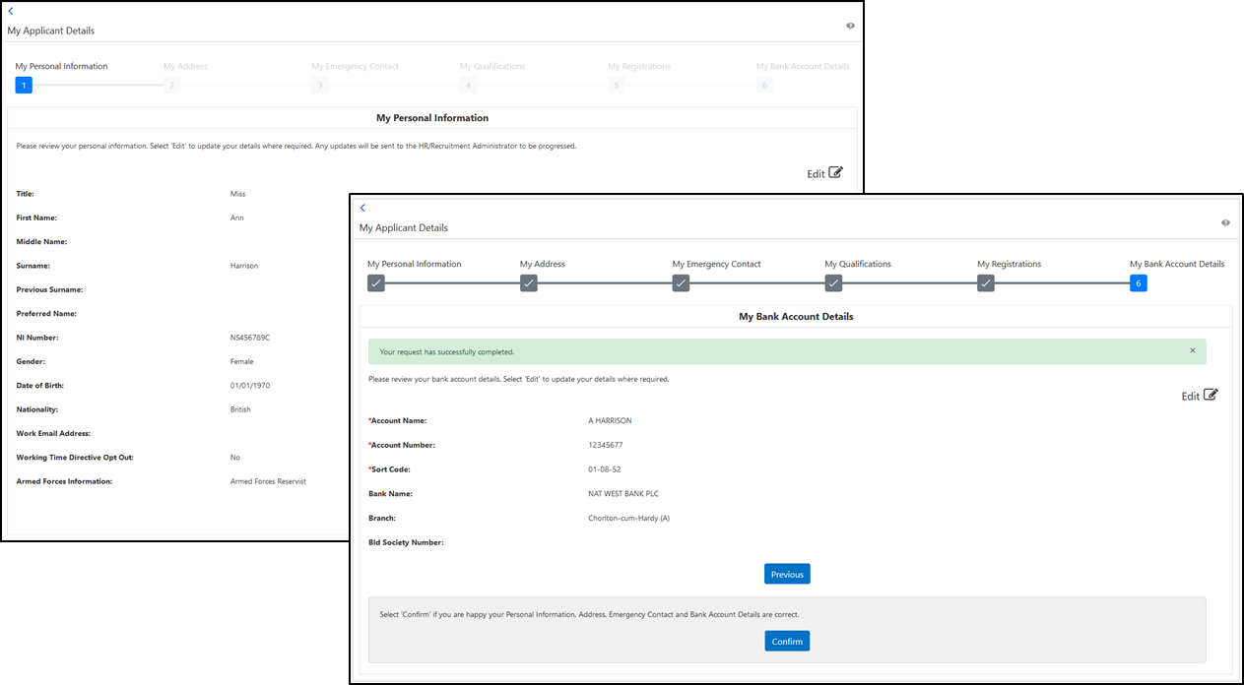Select date of birth 01/01/1970

(x=248, y=386)
